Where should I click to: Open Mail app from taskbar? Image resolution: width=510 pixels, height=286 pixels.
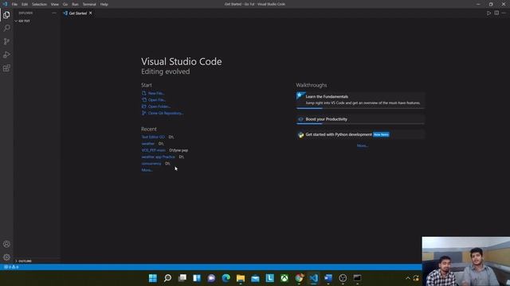click(x=255, y=278)
